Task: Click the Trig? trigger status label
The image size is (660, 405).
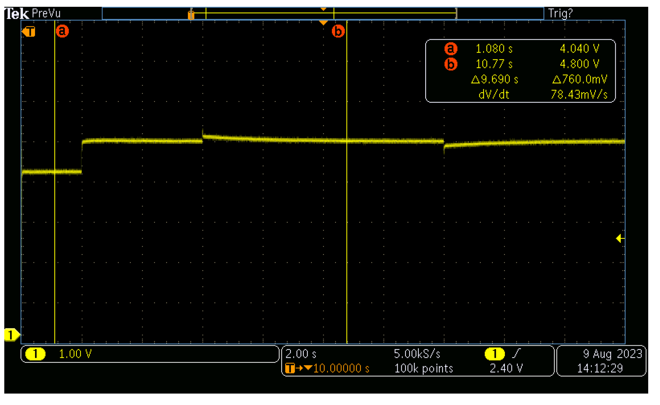Action: (x=560, y=14)
